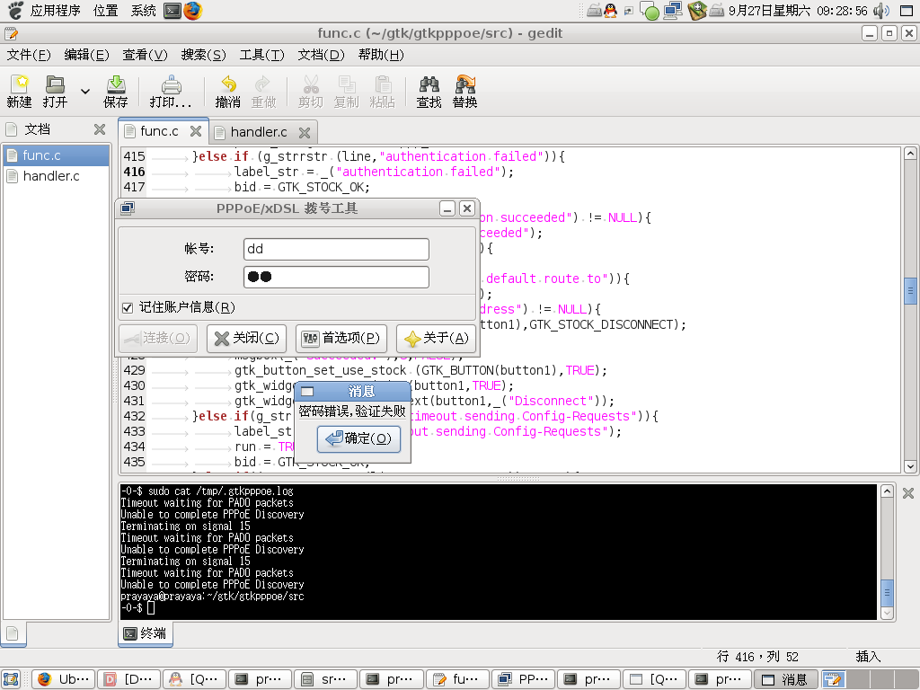This screenshot has width=920, height=690.
Task: Click the Copy toolbar icon
Action: pos(346,92)
